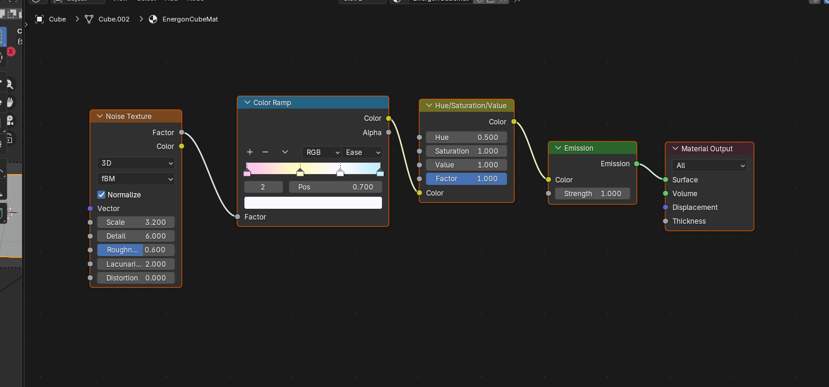Click Hue/Saturation/Value Color input socket
The height and width of the screenshot is (387, 829).
click(x=420, y=193)
